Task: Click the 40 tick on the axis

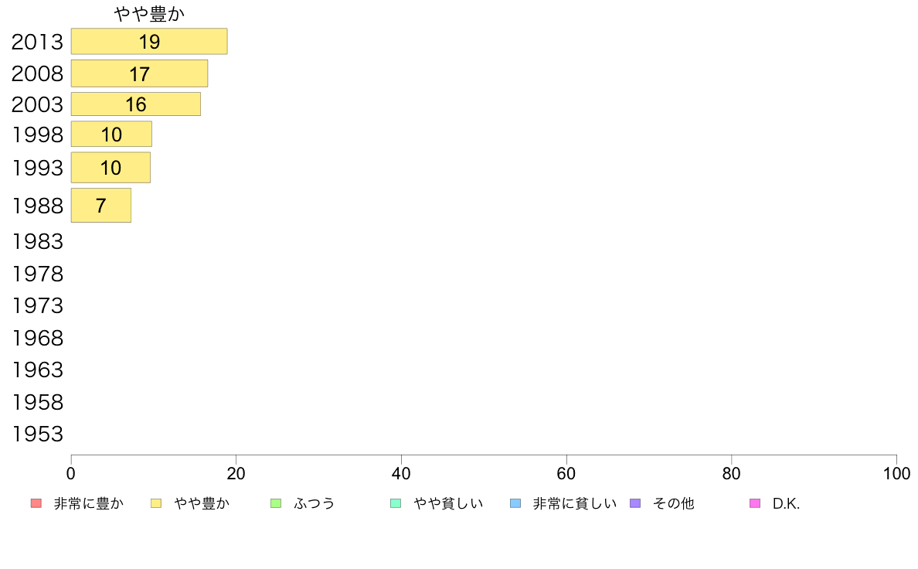Action: (x=401, y=473)
